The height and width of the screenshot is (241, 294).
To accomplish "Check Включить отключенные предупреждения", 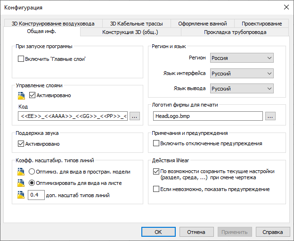I will (156, 143).
